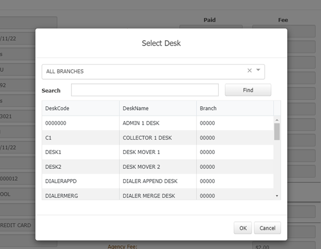
Task: Clear the ALL BRANCHES selection with X
Action: click(x=249, y=71)
